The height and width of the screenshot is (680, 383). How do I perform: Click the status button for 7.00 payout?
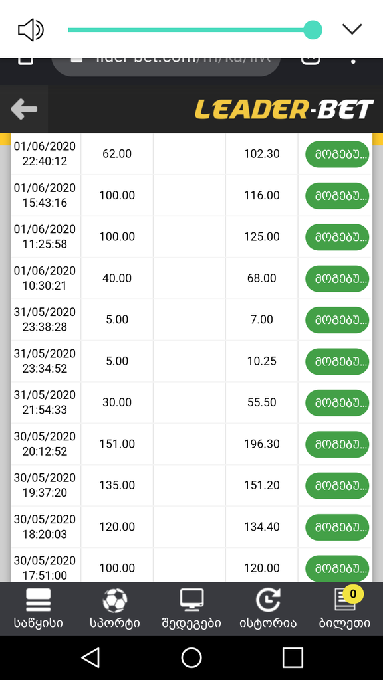pyautogui.click(x=337, y=319)
